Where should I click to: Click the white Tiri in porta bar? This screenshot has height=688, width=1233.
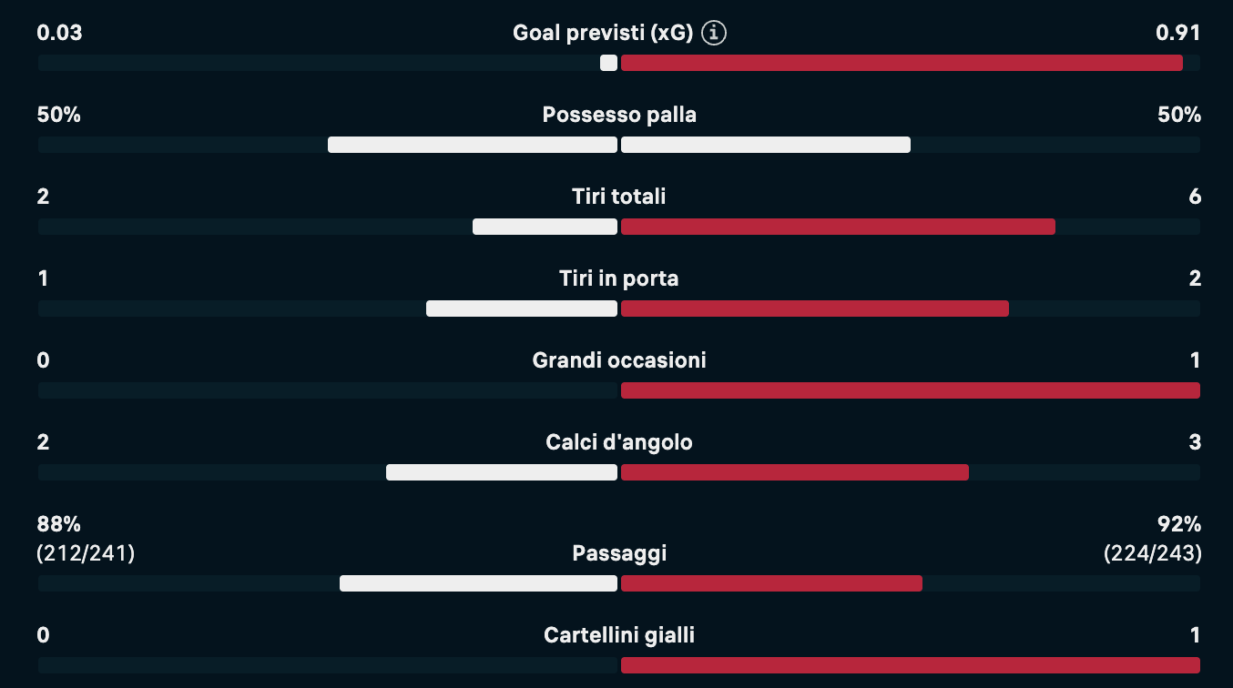point(522,309)
